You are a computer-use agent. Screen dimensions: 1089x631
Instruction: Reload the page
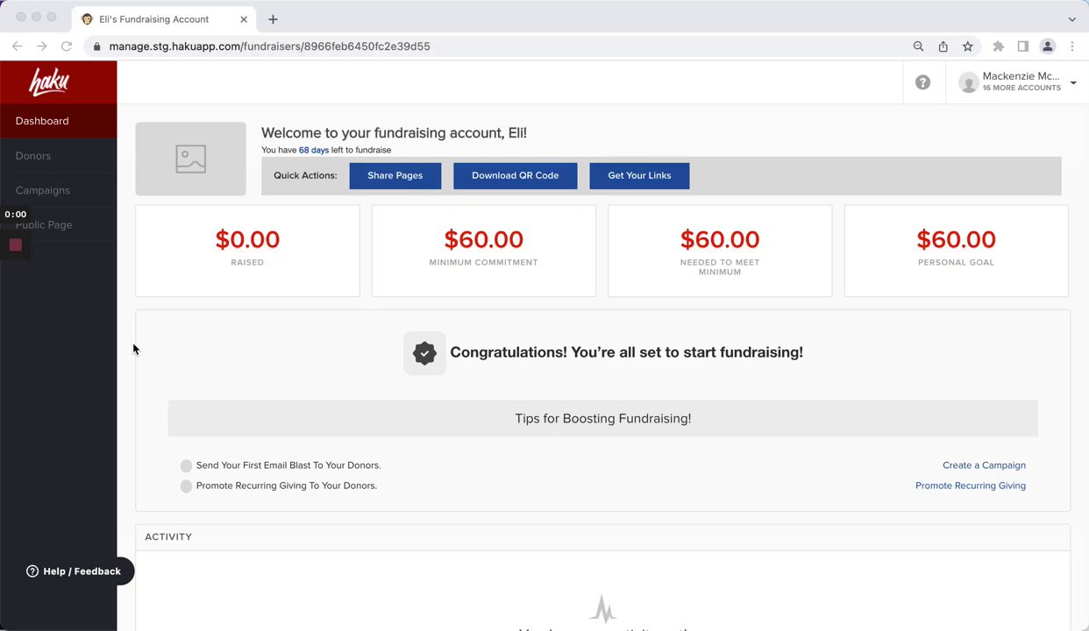pos(67,46)
